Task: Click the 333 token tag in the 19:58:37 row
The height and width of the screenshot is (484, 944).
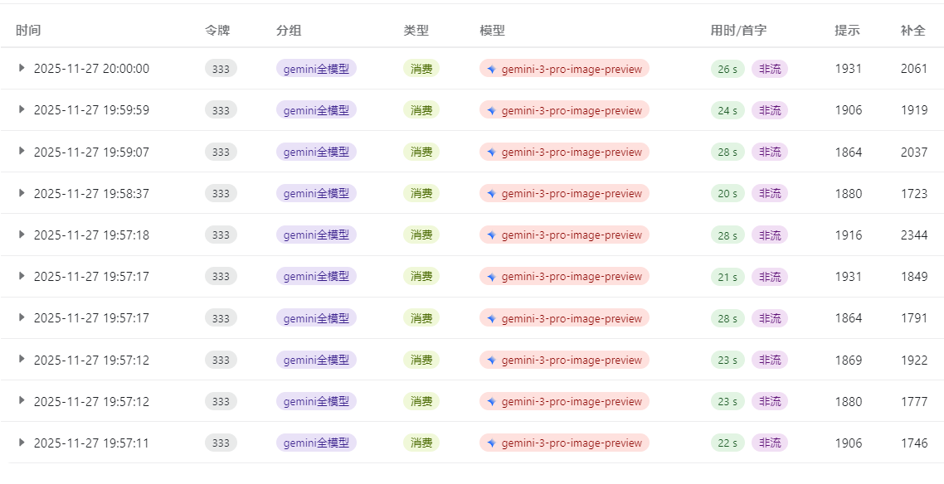Action: [x=221, y=193]
